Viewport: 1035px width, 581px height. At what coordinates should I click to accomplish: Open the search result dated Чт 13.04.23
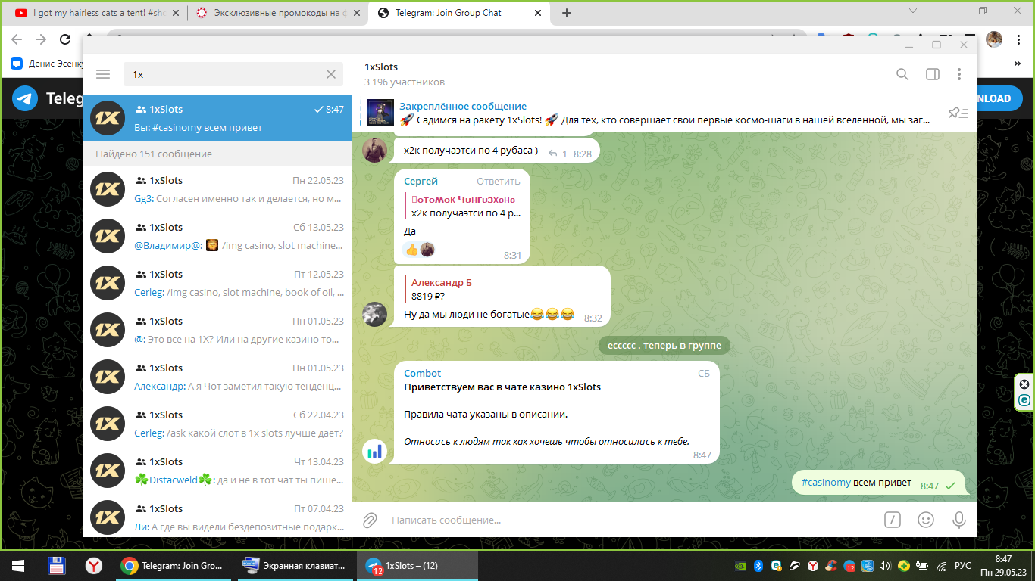click(x=217, y=471)
